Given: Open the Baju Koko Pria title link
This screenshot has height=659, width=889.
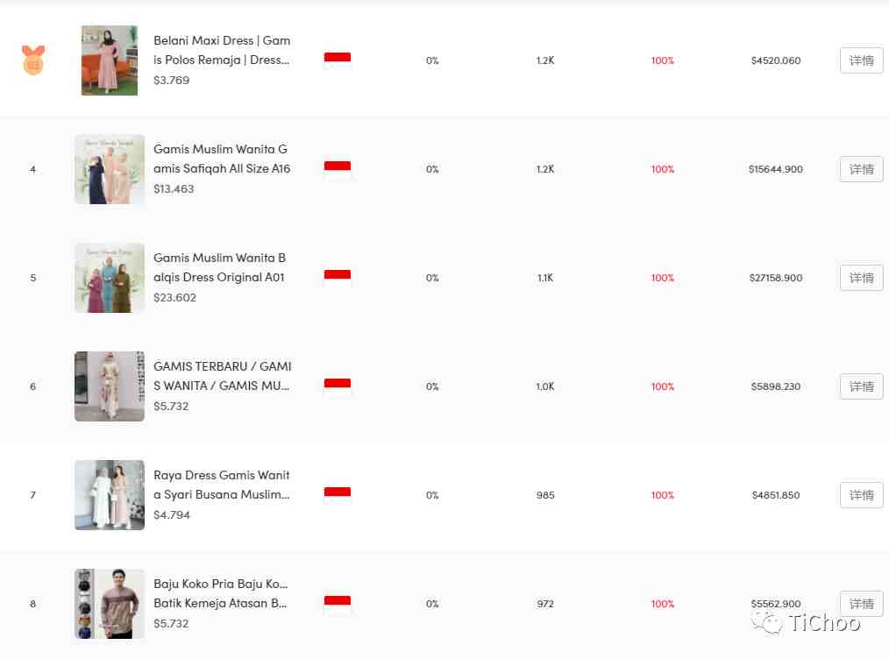Looking at the screenshot, I should (x=221, y=593).
